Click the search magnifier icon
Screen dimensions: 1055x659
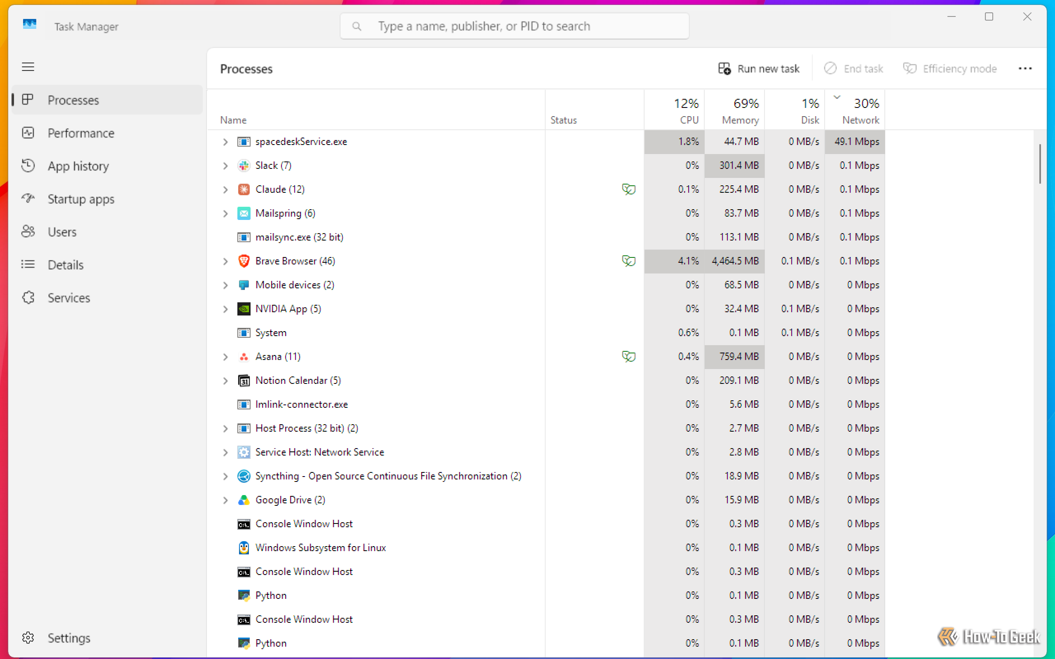pos(356,27)
